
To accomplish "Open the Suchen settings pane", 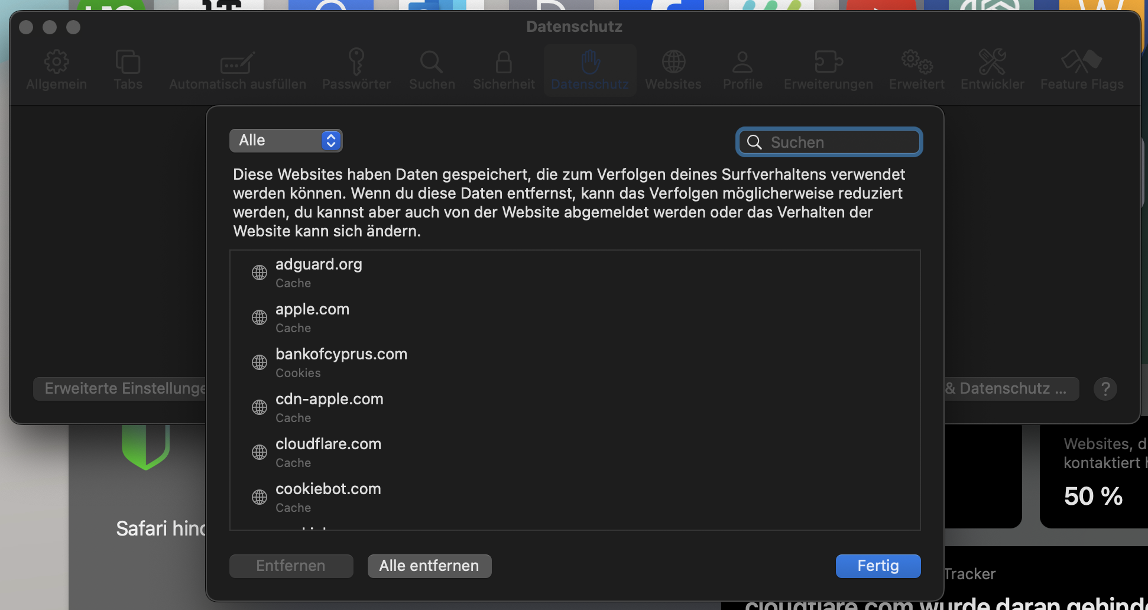I will 432,69.
